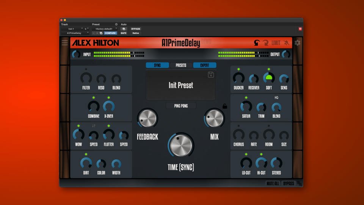Open the Preset circle menu
This screenshot has height=205, width=364.
tap(116, 24)
